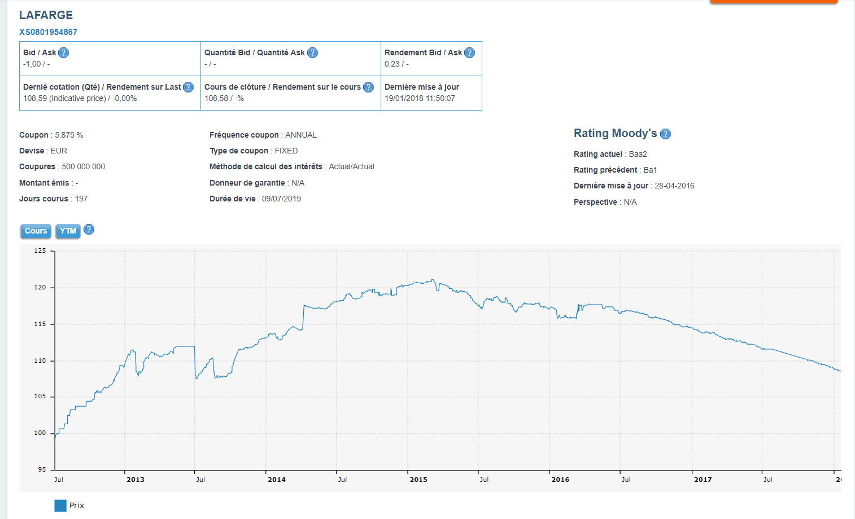Click the help icon beside the YTM tab
Viewport: 855px width, 519px height.
tap(89, 230)
